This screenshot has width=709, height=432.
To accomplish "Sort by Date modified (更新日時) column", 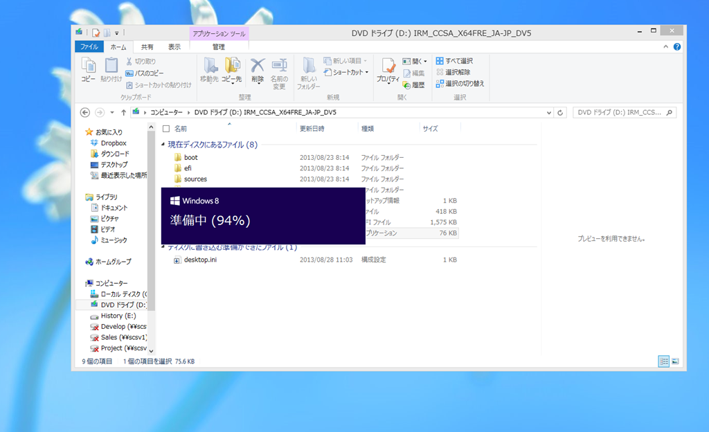I will click(312, 129).
